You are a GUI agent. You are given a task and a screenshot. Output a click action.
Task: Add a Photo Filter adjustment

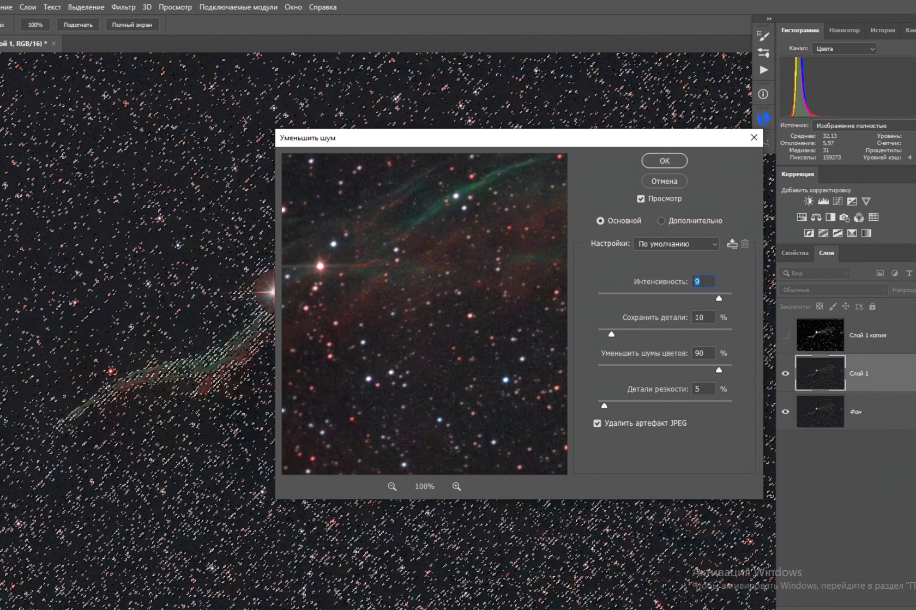pyautogui.click(x=844, y=217)
